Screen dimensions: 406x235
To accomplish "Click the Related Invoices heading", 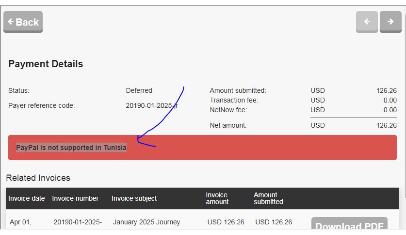I will point(38,178).
